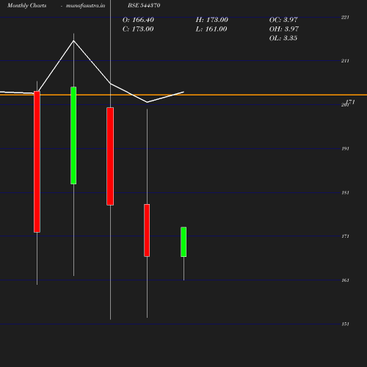Viewport: 367px width, 367px height.
Task: Click the small green last candlestick
Action: (x=183, y=242)
